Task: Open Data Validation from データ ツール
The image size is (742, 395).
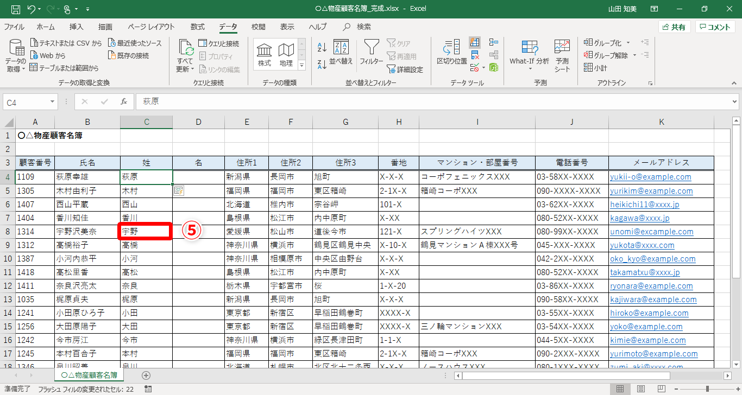Action: (475, 68)
